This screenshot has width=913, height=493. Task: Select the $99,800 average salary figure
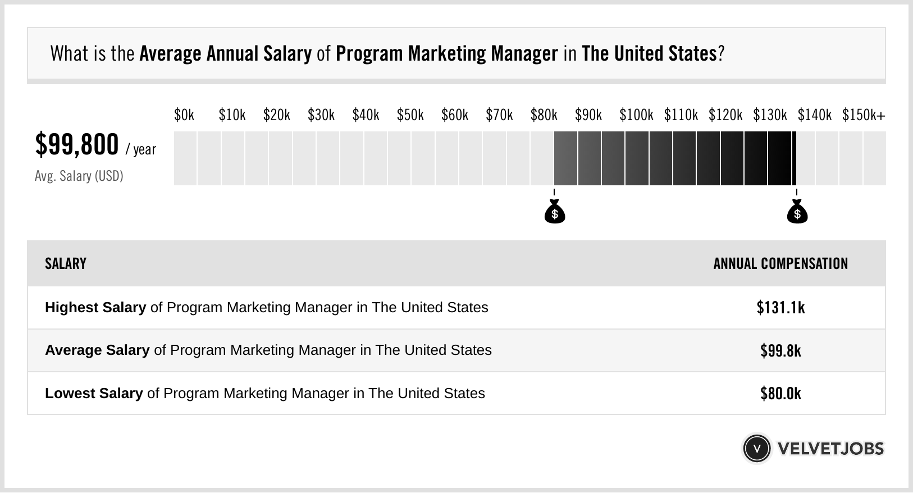coord(77,145)
